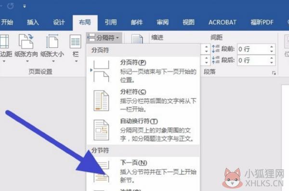
Task: Open the 设计 ribbon tab
Action: pyautogui.click(x=59, y=22)
